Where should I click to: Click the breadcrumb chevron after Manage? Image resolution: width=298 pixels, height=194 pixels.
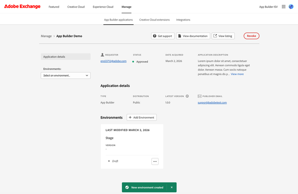54,36
